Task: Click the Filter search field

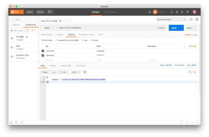Action: pyautogui.click(x=23, y=19)
